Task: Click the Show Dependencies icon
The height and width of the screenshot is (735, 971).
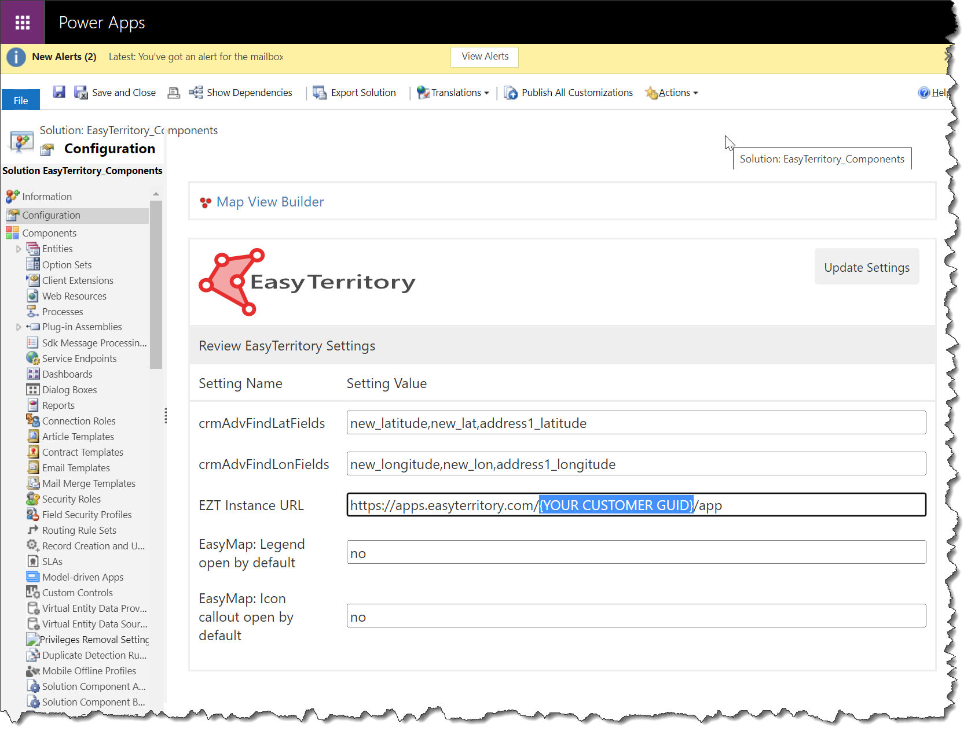Action: coord(195,93)
